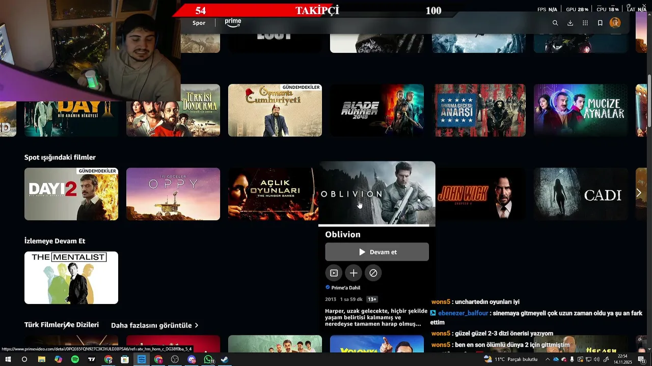
Task: Open Türk İşi Dondurma thumbnail
Action: point(173,110)
